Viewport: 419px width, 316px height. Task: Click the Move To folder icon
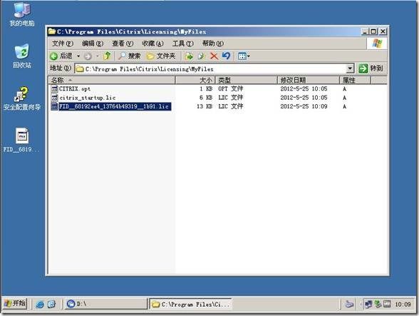[x=190, y=56]
